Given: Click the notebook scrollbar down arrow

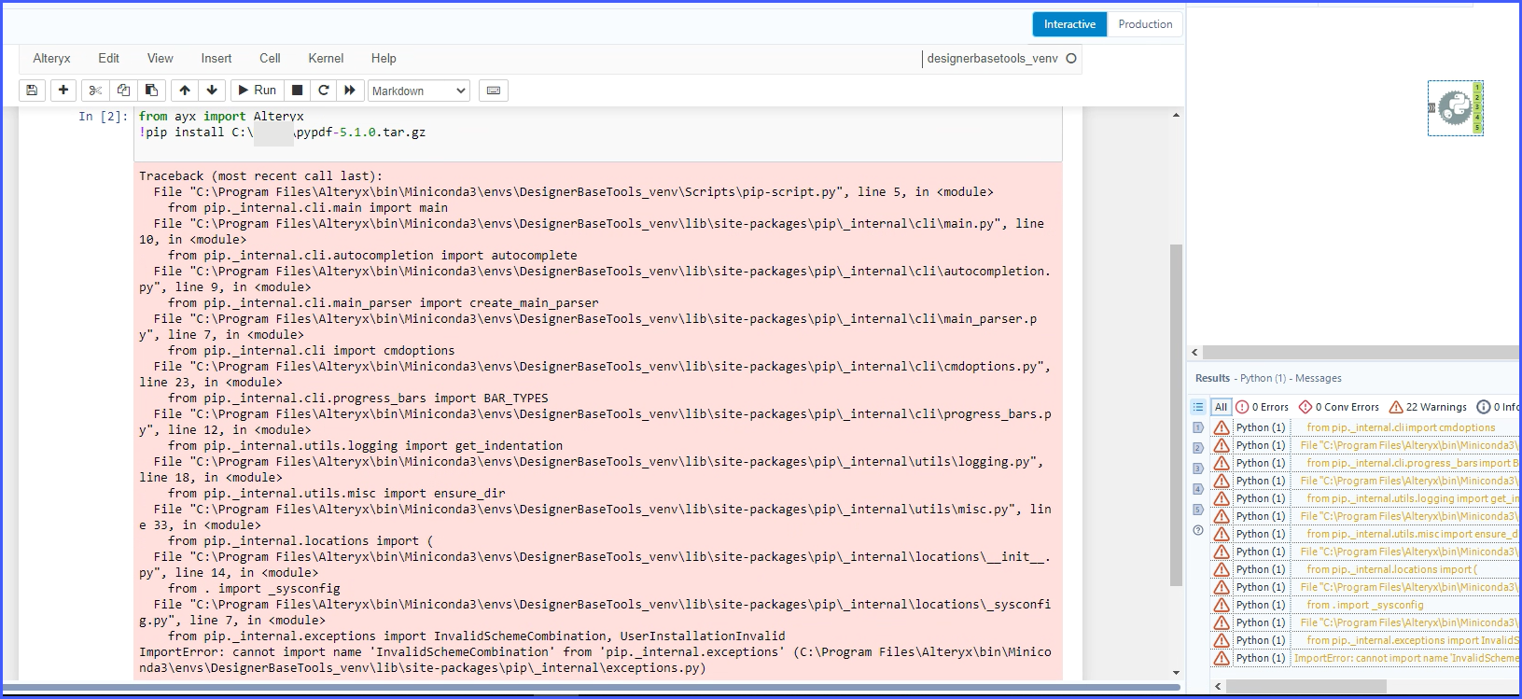Looking at the screenshot, I should [1176, 673].
